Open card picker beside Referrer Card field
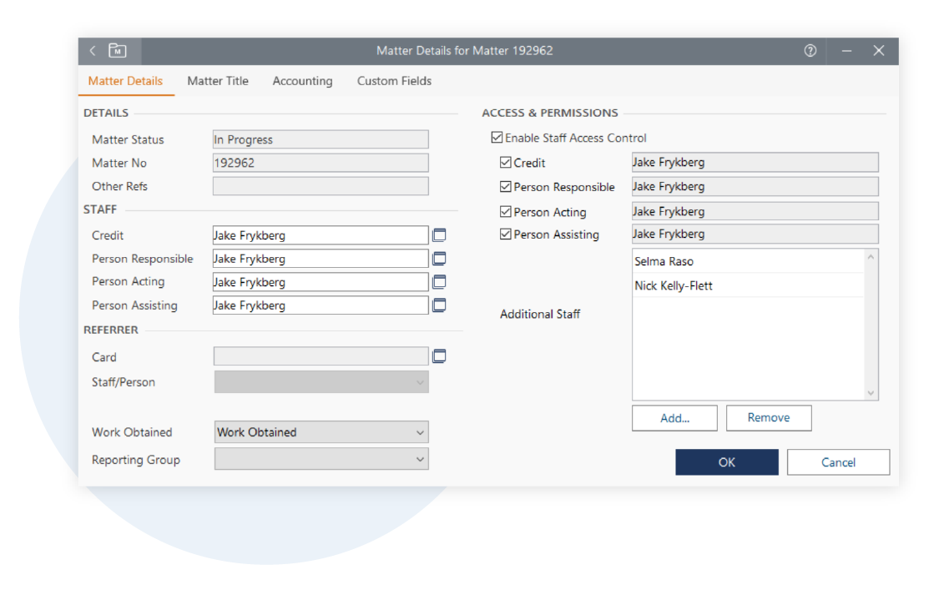The height and width of the screenshot is (595, 944). pyautogui.click(x=439, y=356)
